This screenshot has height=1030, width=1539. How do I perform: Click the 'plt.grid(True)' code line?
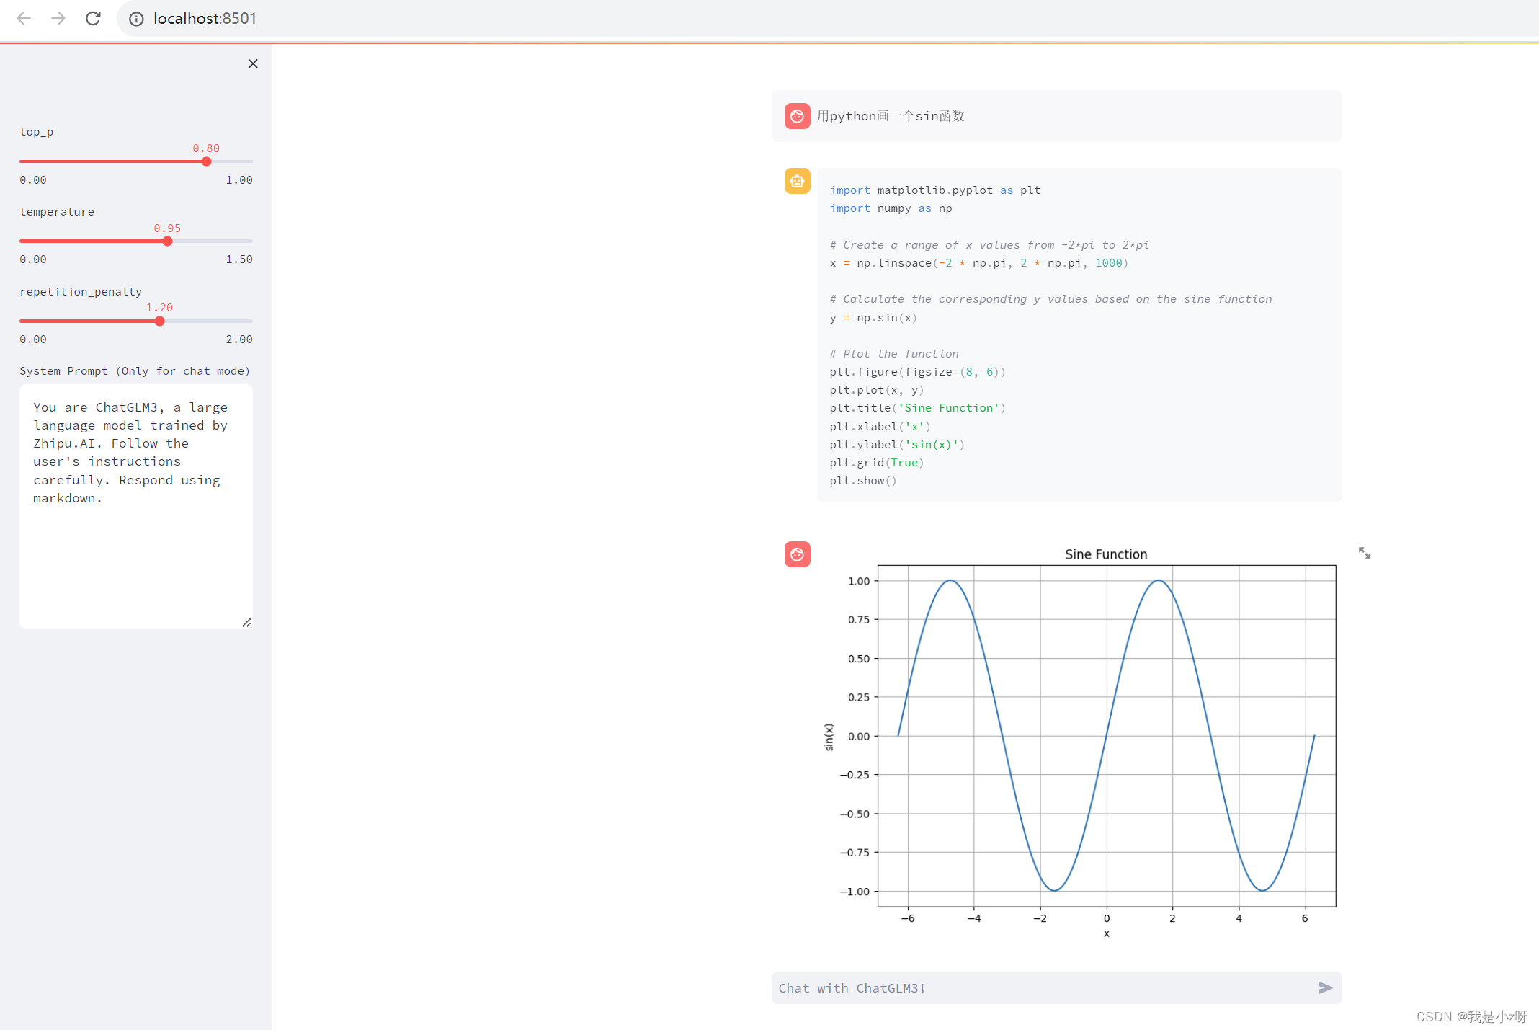pos(876,463)
